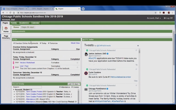Click the Week View link
176x110 pixels.
(75, 43)
